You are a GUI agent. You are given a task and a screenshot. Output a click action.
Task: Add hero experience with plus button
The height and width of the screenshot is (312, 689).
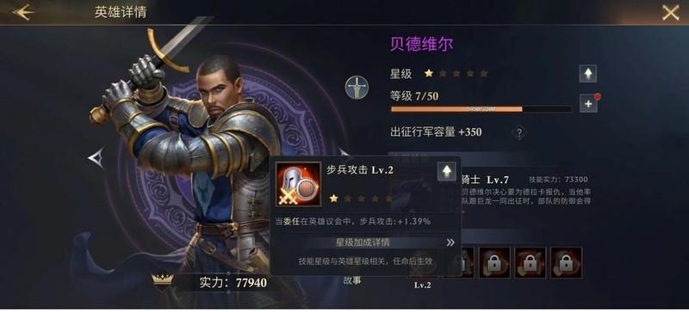pos(588,103)
